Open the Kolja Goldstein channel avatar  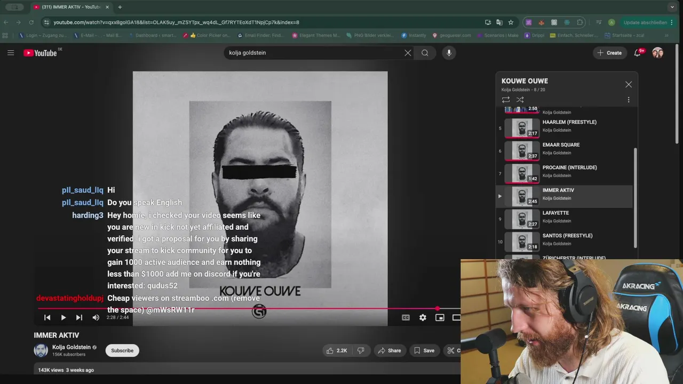pos(41,350)
